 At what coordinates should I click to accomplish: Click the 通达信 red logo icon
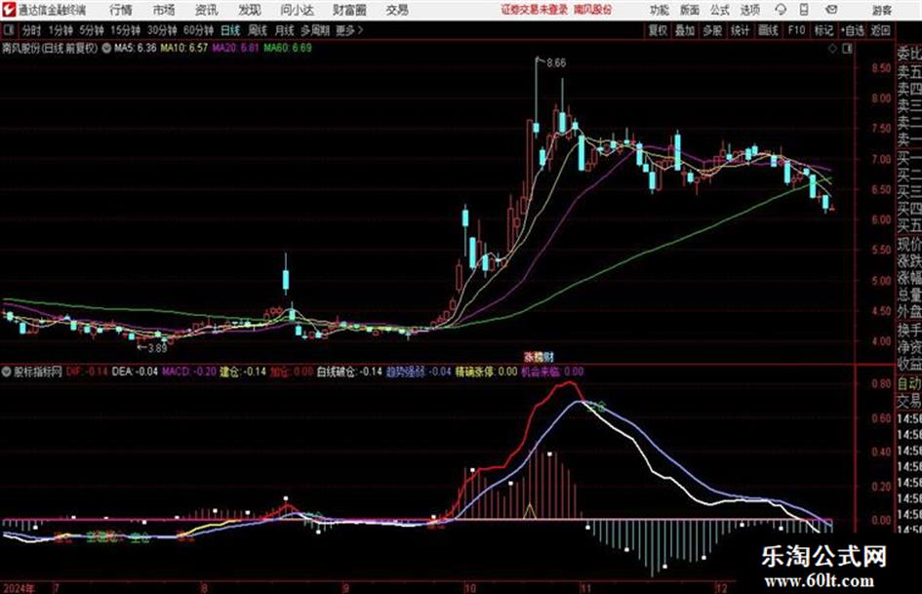click(8, 10)
